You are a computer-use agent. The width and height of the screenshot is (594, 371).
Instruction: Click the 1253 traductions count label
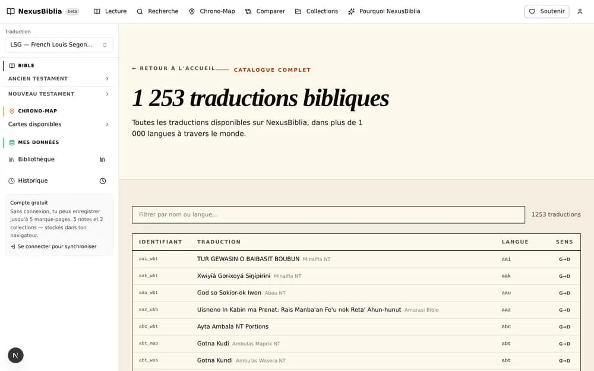coord(556,215)
